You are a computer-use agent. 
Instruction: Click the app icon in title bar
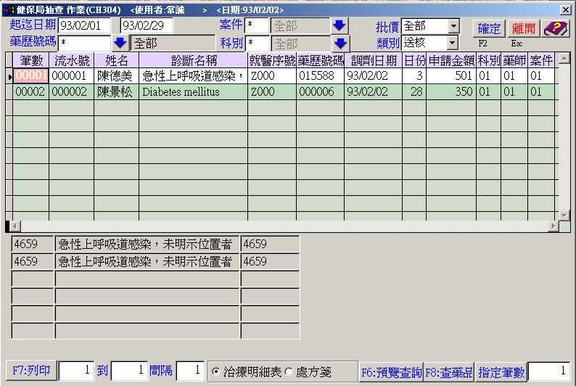click(x=8, y=10)
